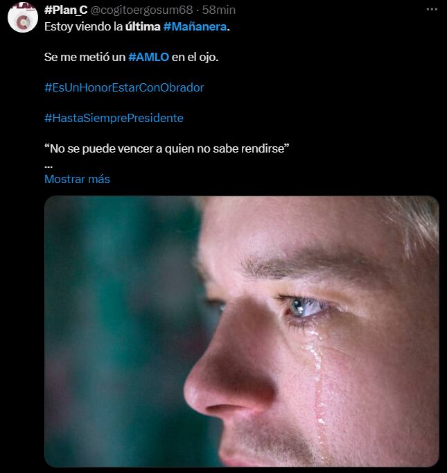Click the quote "No se puede vencer" text
Viewport: 447px width, 473px height.
[x=167, y=148]
